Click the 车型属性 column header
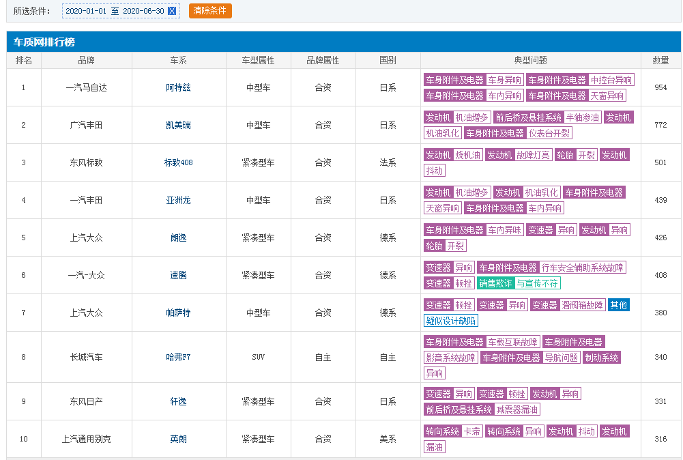The height and width of the screenshot is (460, 683). click(259, 60)
